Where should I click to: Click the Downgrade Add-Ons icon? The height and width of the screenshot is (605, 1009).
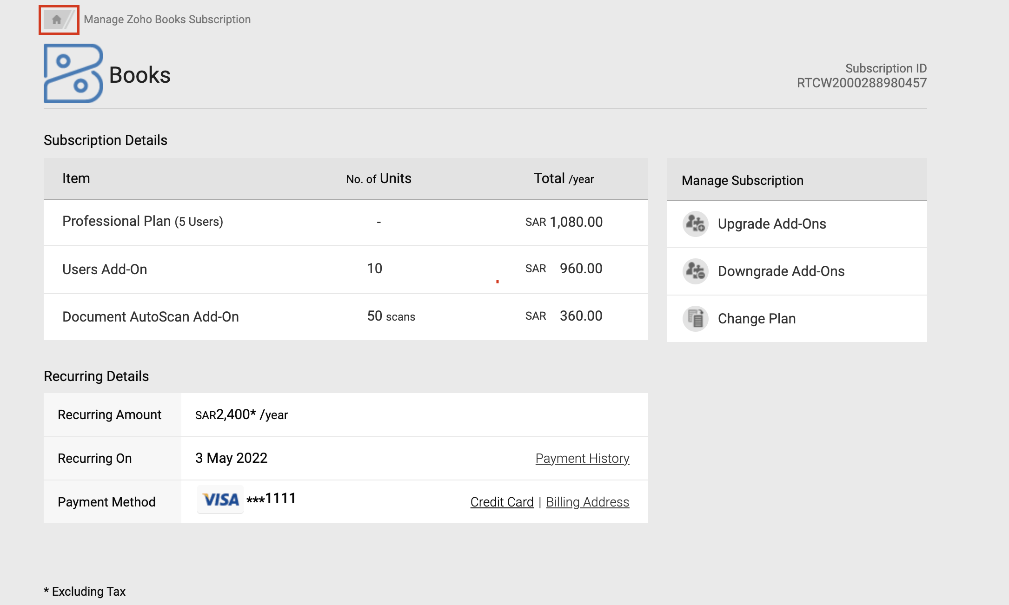tap(695, 271)
